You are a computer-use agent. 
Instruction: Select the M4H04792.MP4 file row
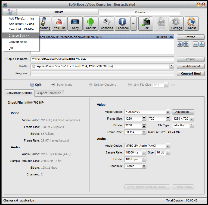click(102, 37)
